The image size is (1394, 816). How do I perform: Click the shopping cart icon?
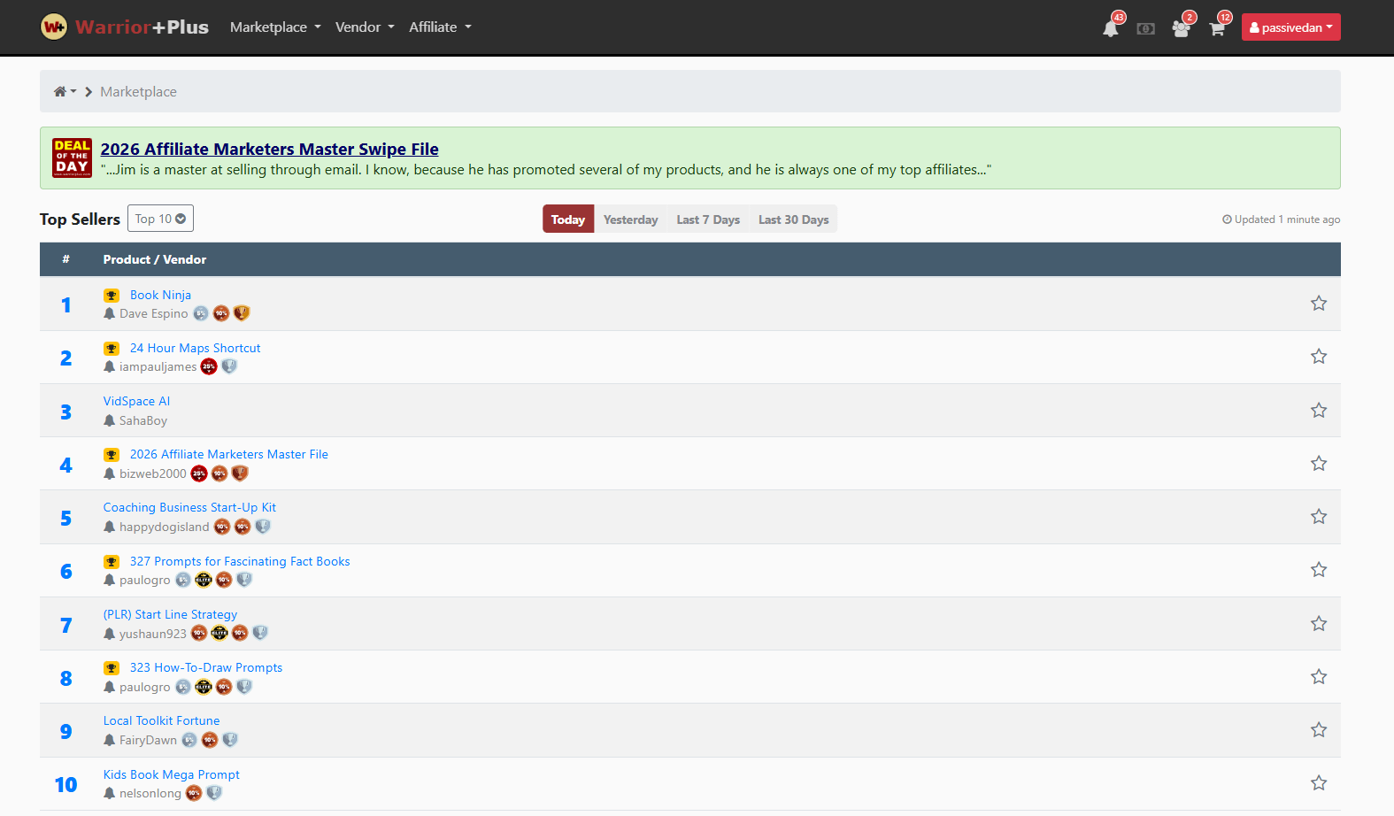tap(1217, 28)
